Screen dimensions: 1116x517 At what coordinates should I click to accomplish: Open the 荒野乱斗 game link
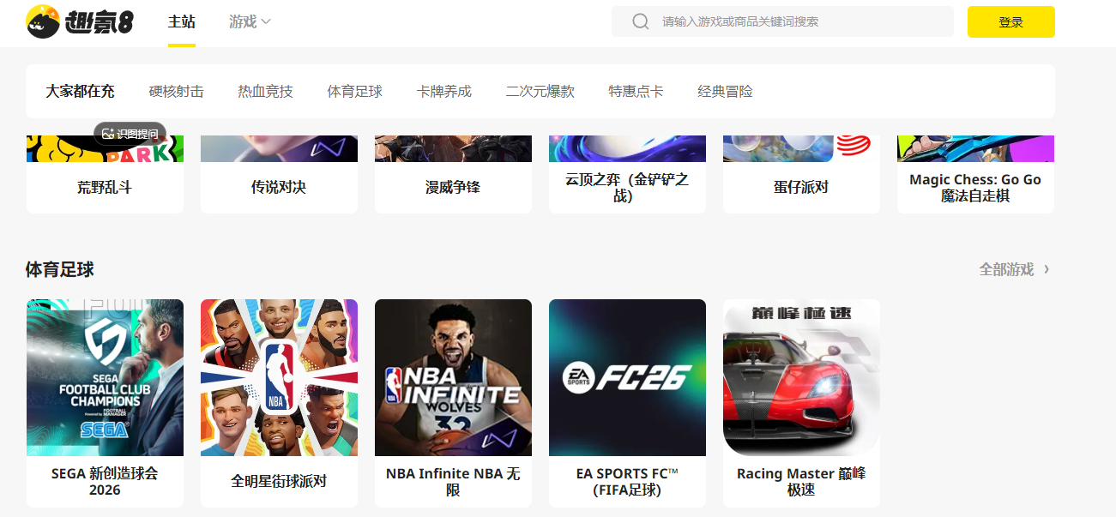point(105,187)
